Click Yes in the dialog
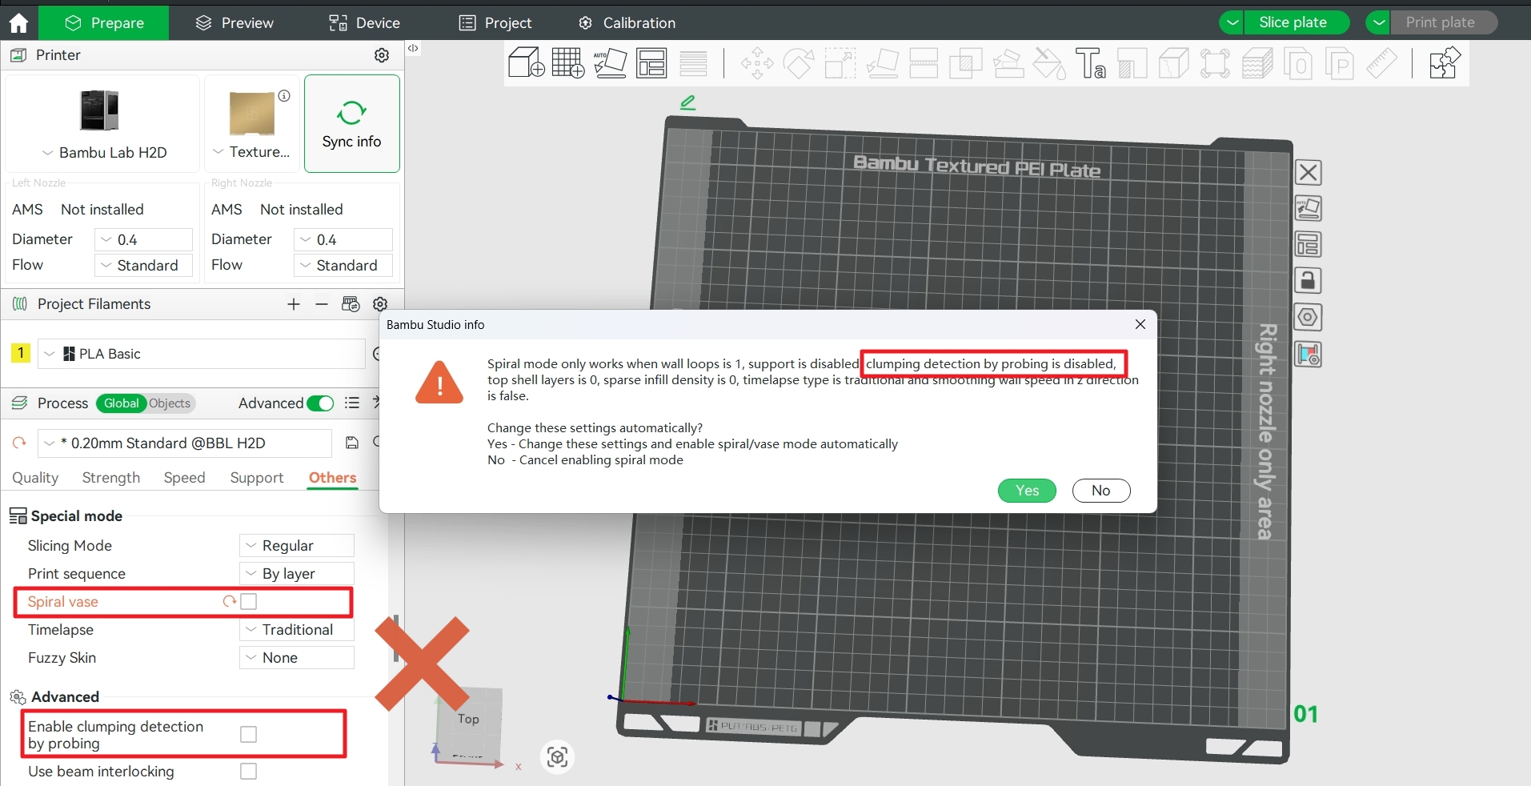This screenshot has width=1531, height=786. coord(1027,491)
